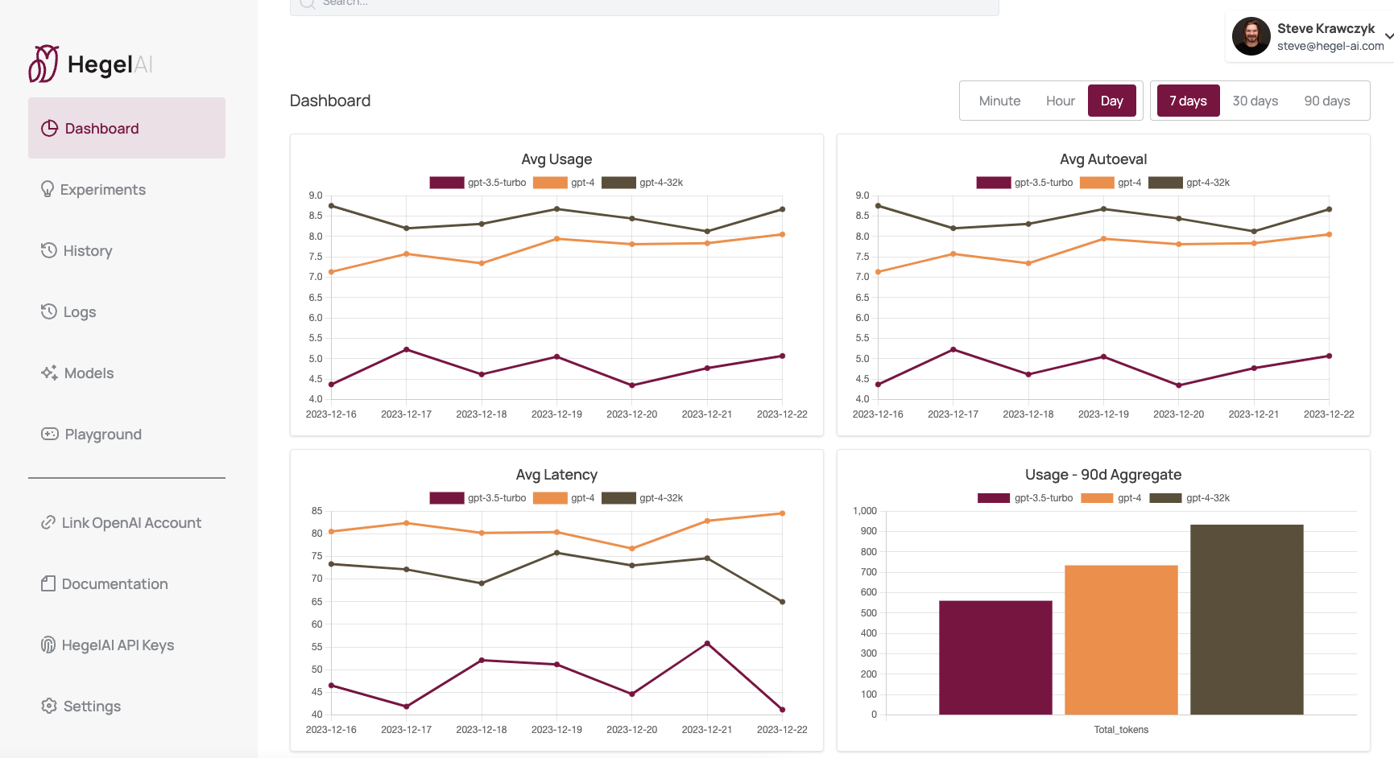The height and width of the screenshot is (758, 1394).
Task: Toggle gpt-4-32k legend in Avg Usage
Action: pyautogui.click(x=642, y=183)
